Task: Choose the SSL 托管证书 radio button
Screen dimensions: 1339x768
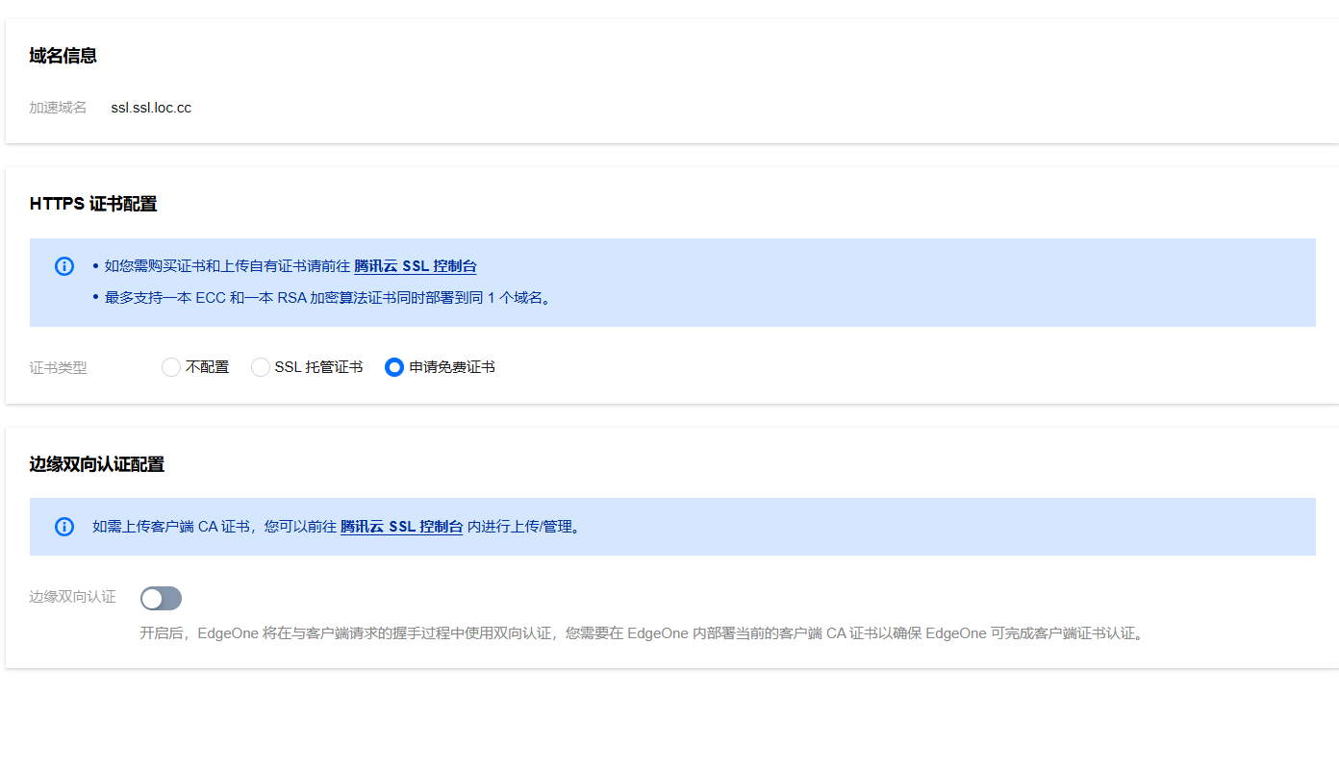Action: coord(261,367)
